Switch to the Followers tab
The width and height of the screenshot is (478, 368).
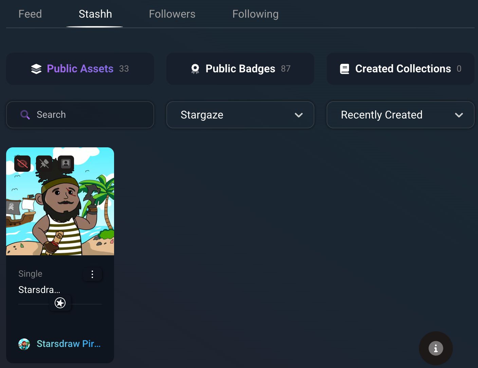(172, 14)
